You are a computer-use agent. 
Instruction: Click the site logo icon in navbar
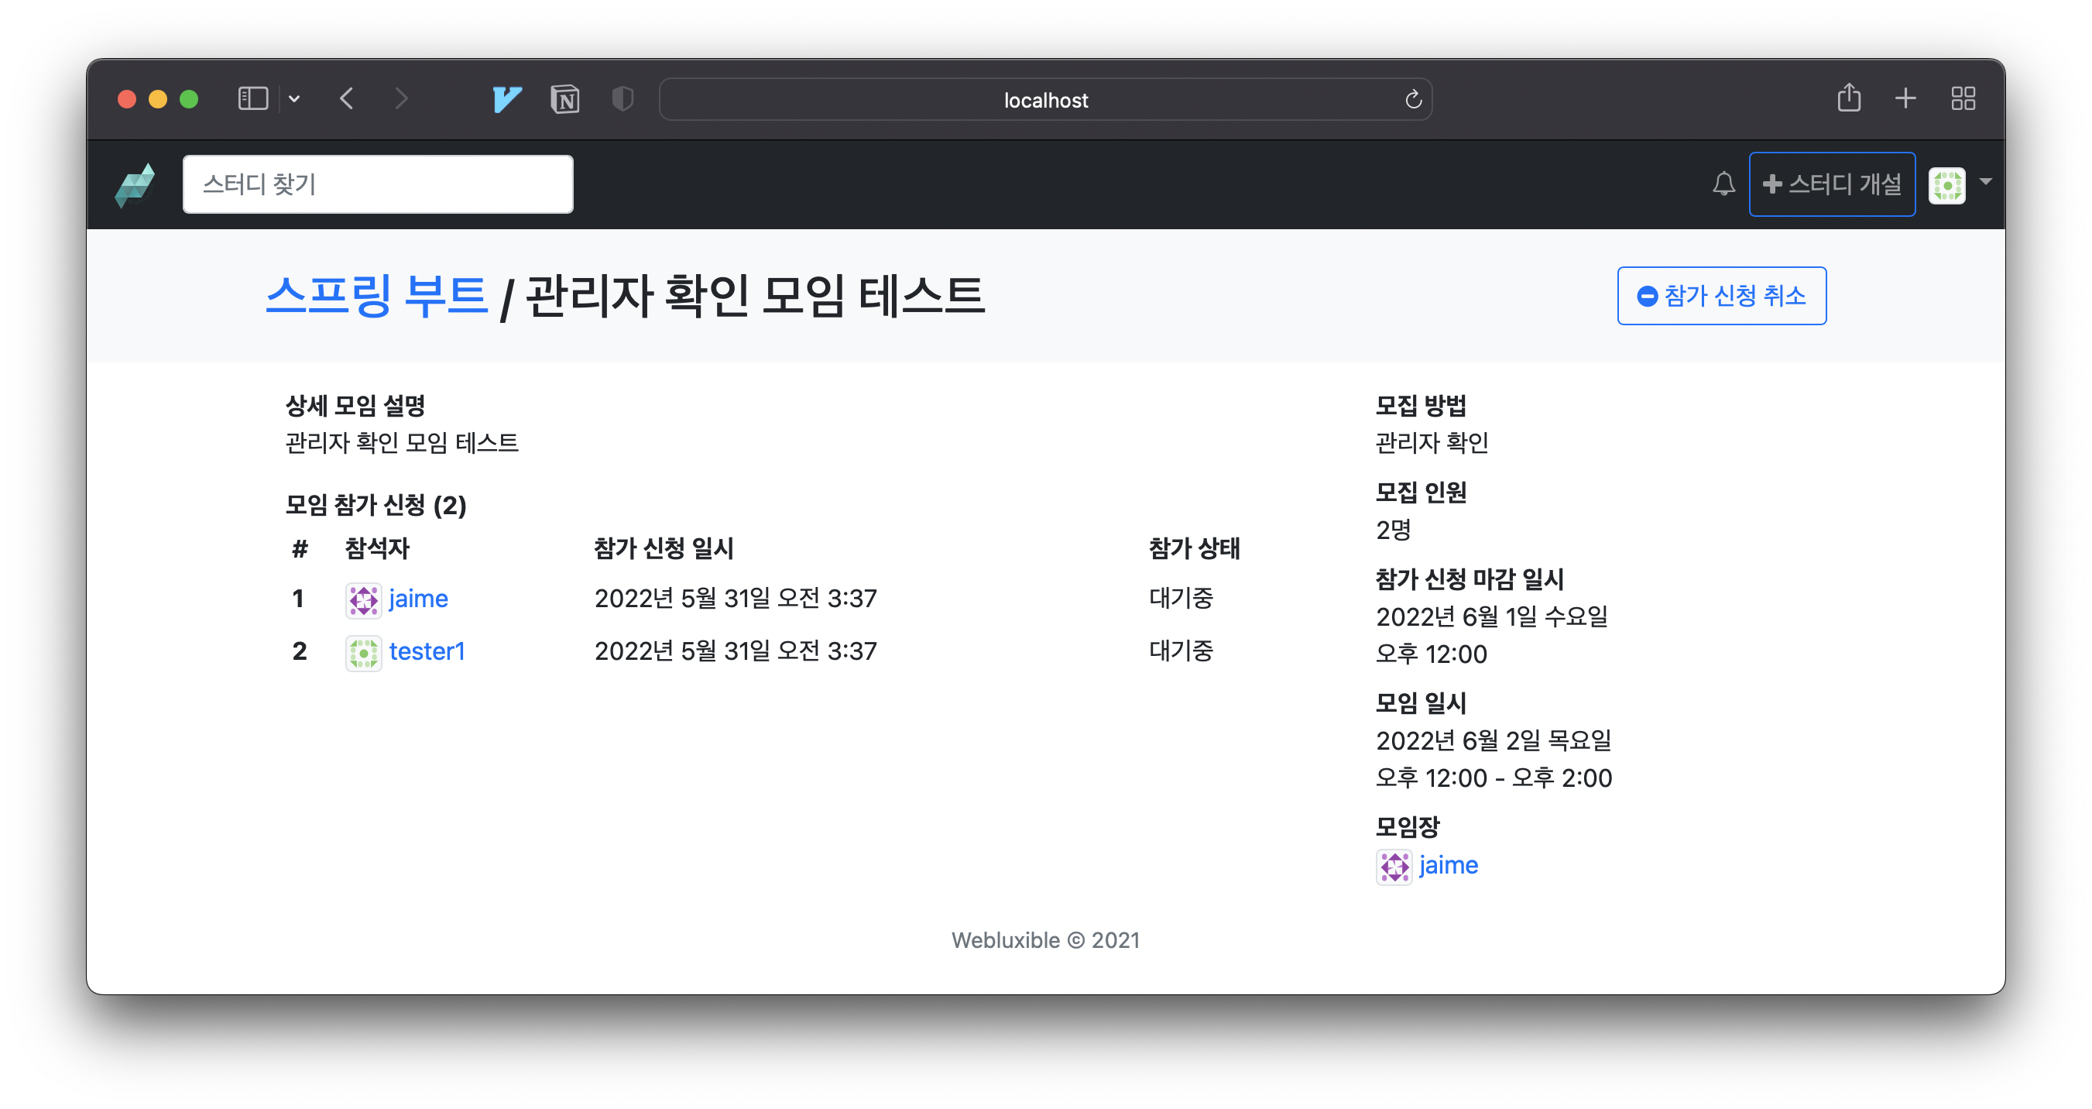pos(135,185)
